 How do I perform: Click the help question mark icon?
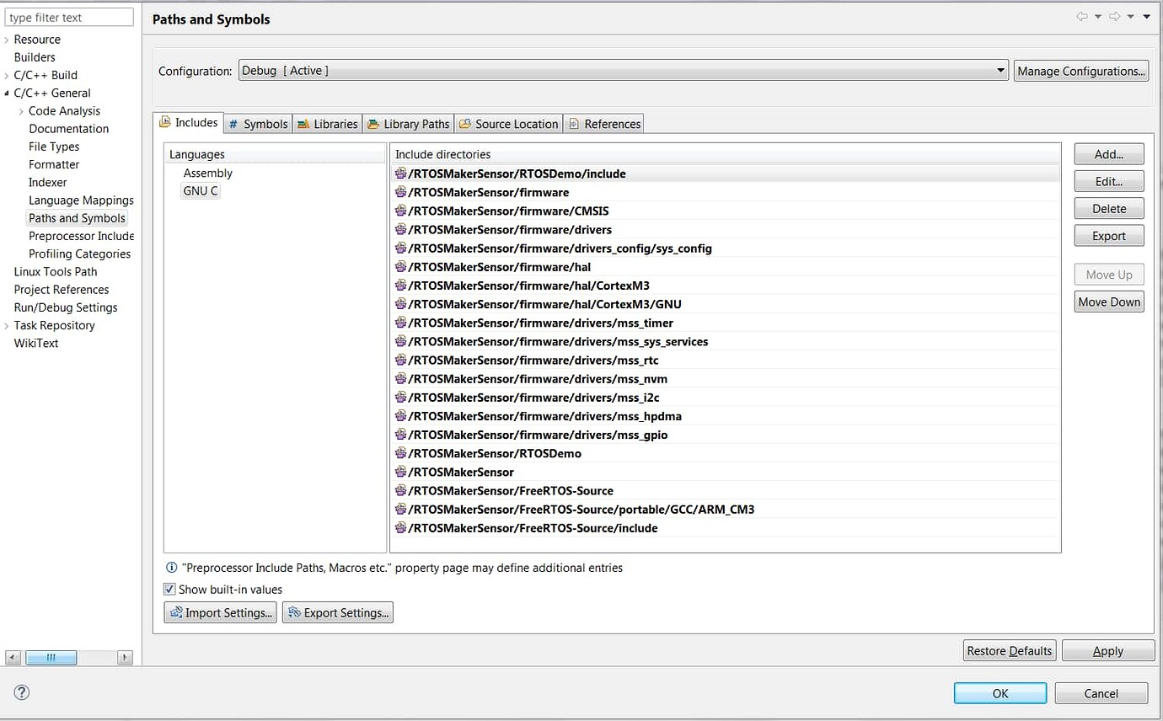point(21,692)
